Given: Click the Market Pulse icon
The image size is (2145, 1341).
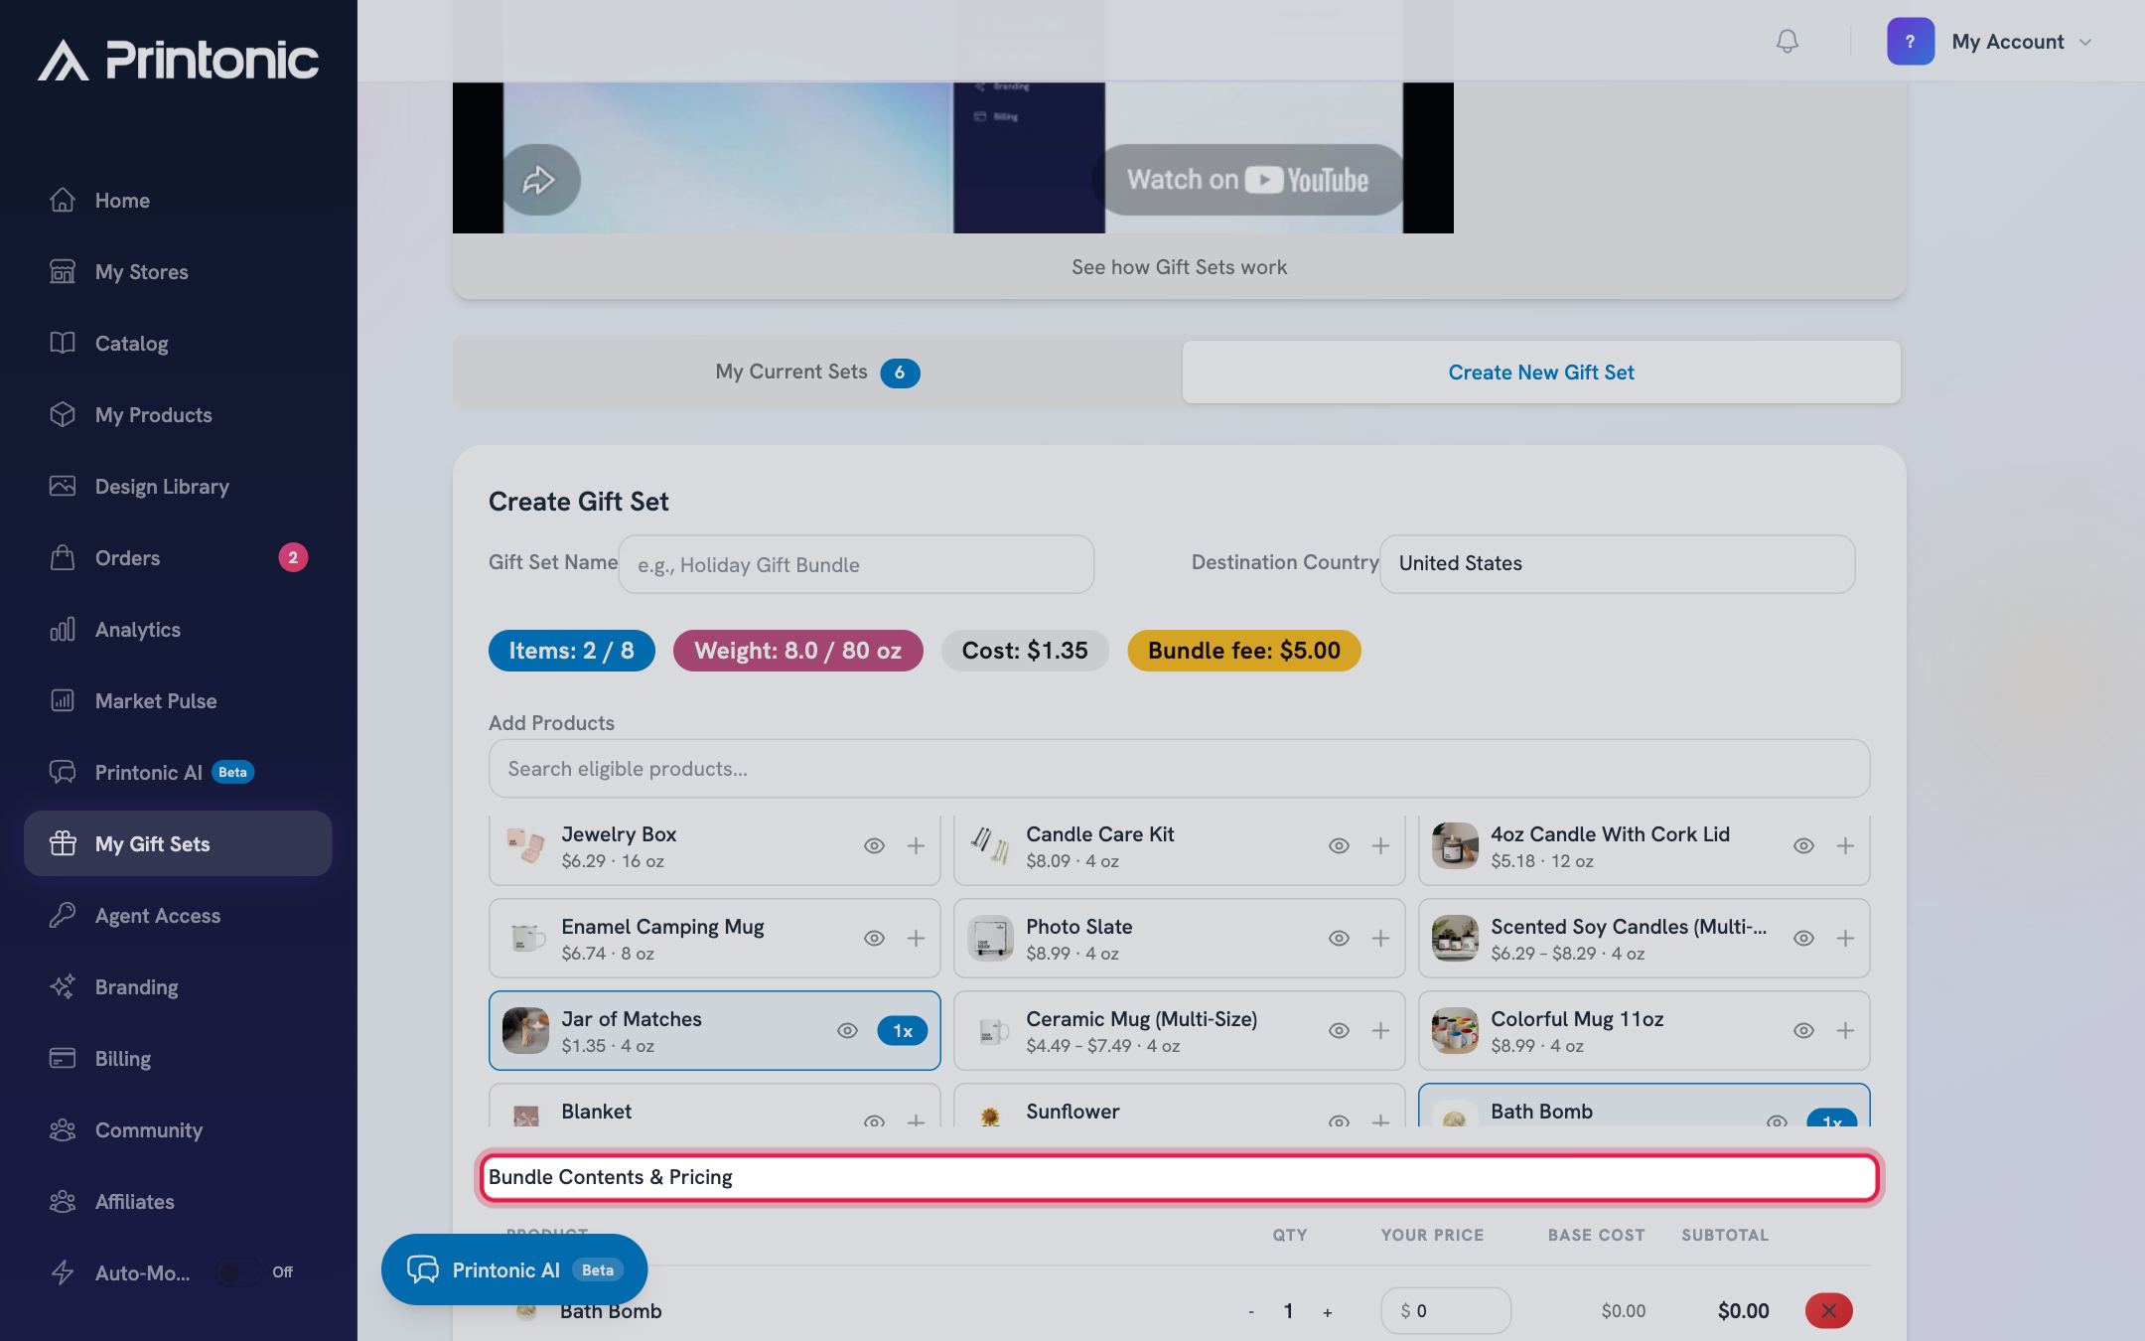Looking at the screenshot, I should click(x=63, y=701).
